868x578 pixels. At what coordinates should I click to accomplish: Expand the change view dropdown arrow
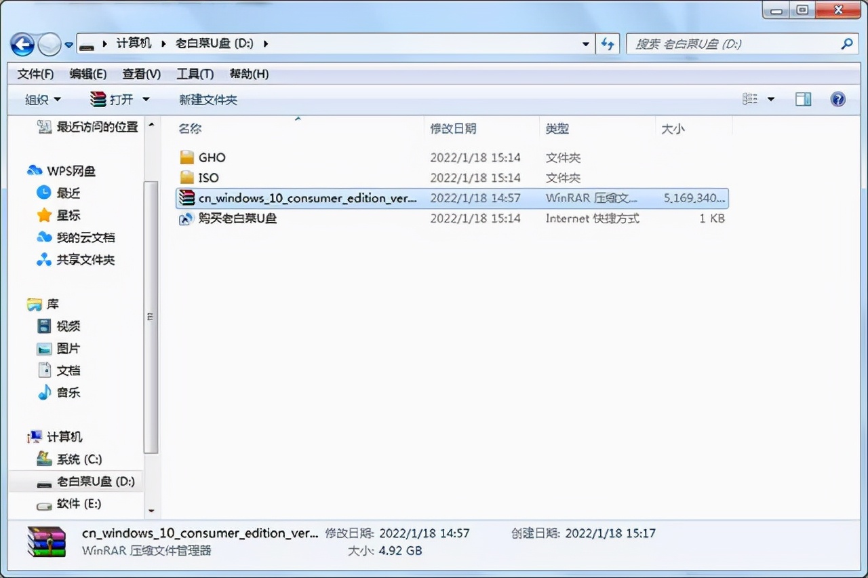click(770, 99)
